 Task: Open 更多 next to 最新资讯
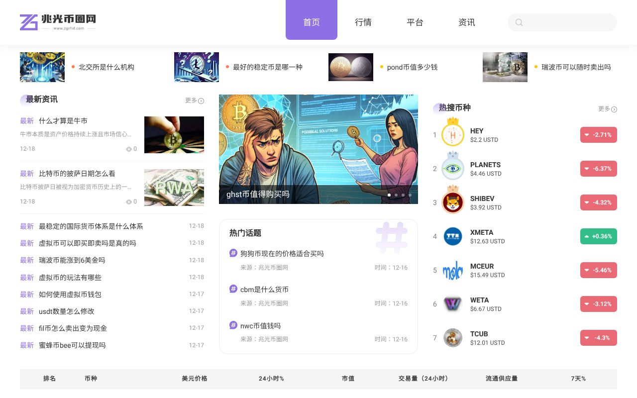click(194, 100)
